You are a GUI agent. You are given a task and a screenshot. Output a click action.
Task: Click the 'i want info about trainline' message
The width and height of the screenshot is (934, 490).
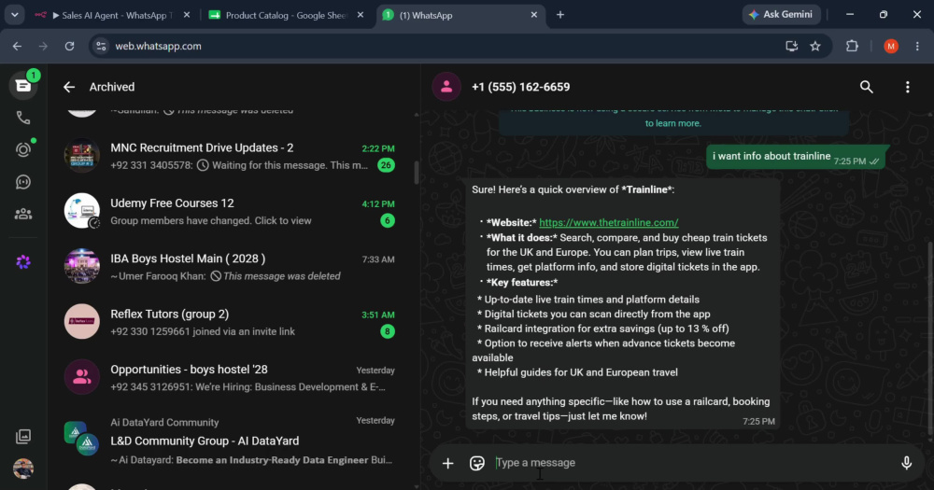[x=796, y=157]
